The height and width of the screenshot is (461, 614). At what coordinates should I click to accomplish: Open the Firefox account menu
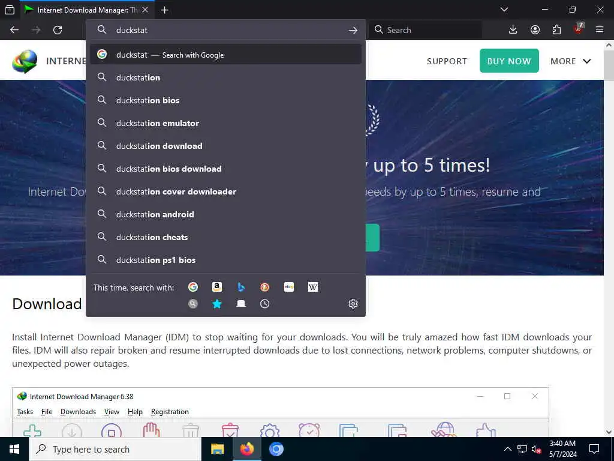coord(535,30)
